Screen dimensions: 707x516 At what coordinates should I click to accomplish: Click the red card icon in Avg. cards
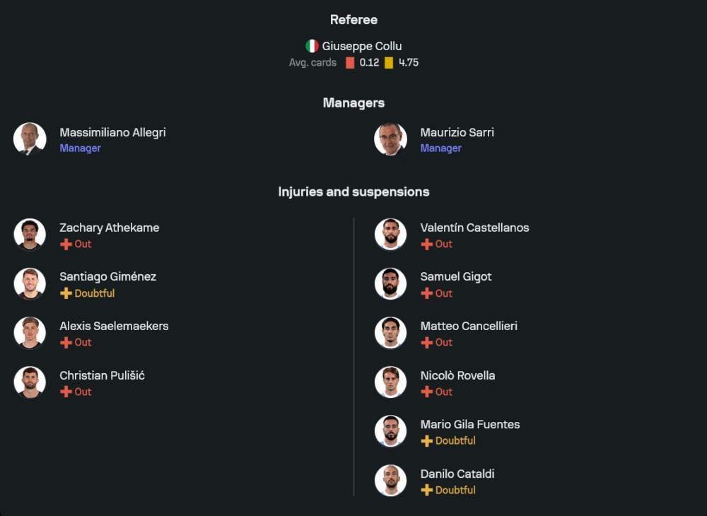pyautogui.click(x=350, y=63)
